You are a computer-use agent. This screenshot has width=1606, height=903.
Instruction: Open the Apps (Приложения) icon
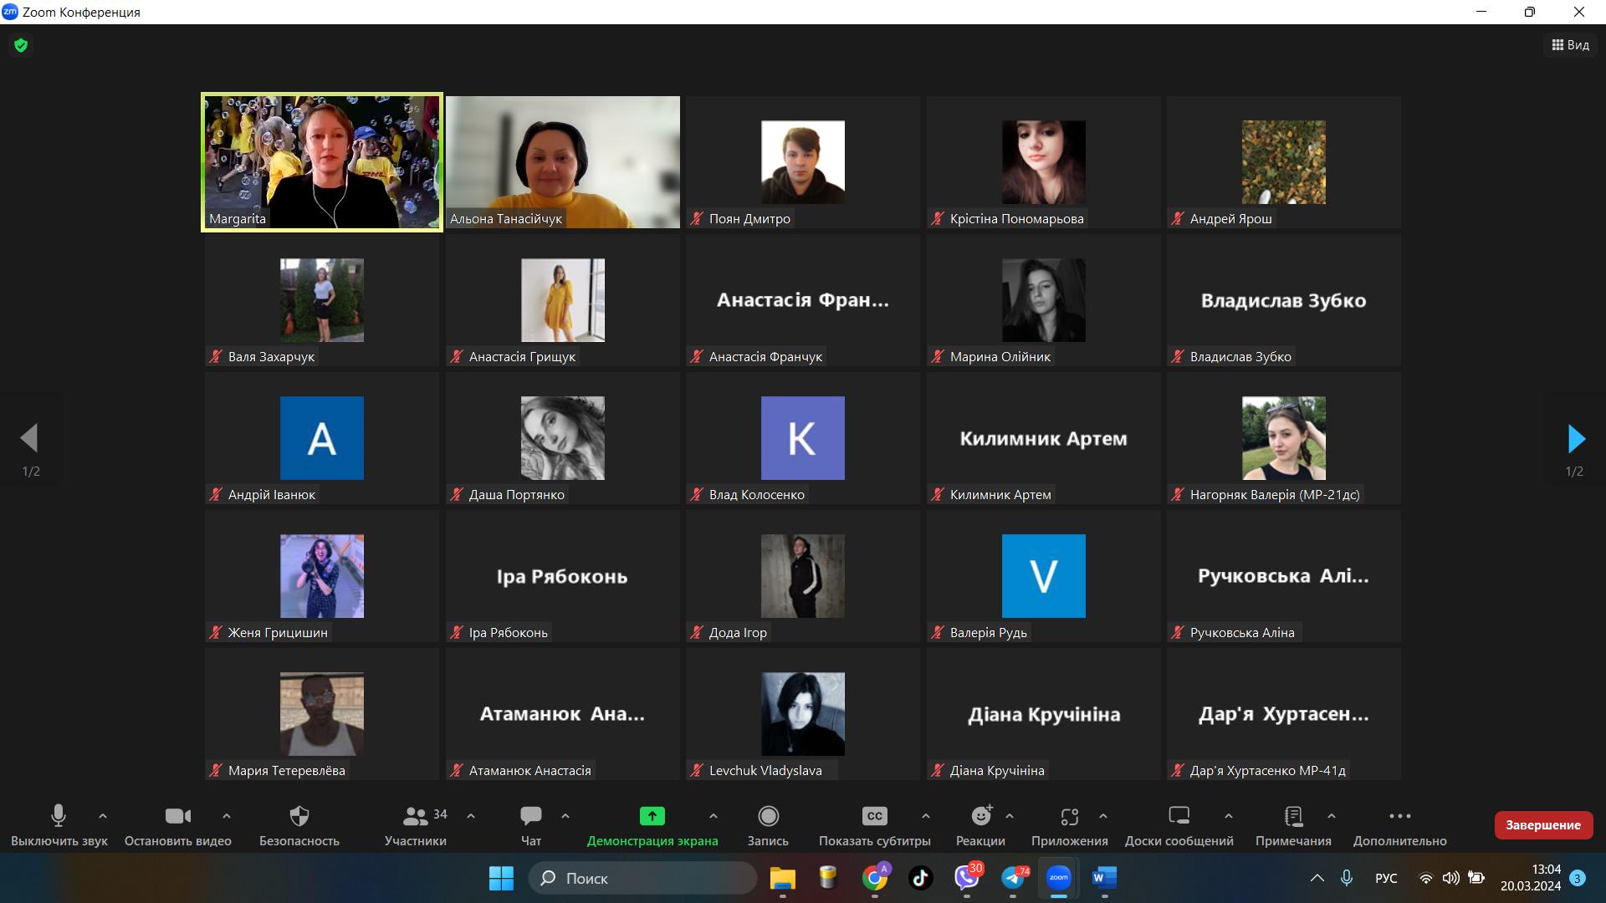[x=1069, y=816]
